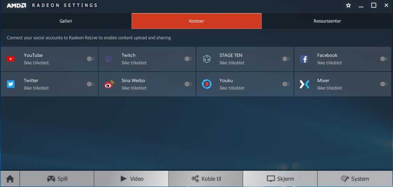393x187 pixels.
Task: Click the Twitter bird icon
Action: click(11, 84)
